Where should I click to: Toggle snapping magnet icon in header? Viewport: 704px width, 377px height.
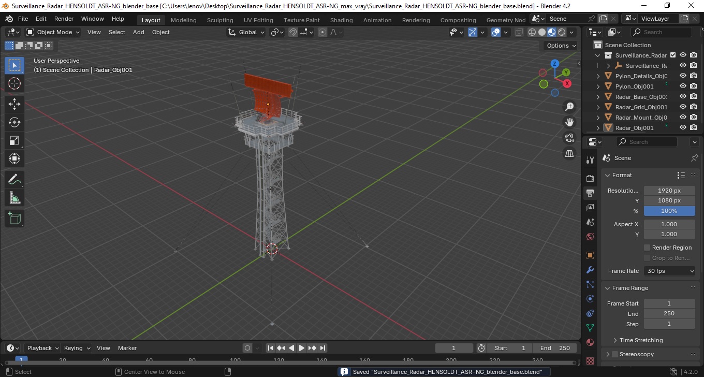tap(293, 32)
